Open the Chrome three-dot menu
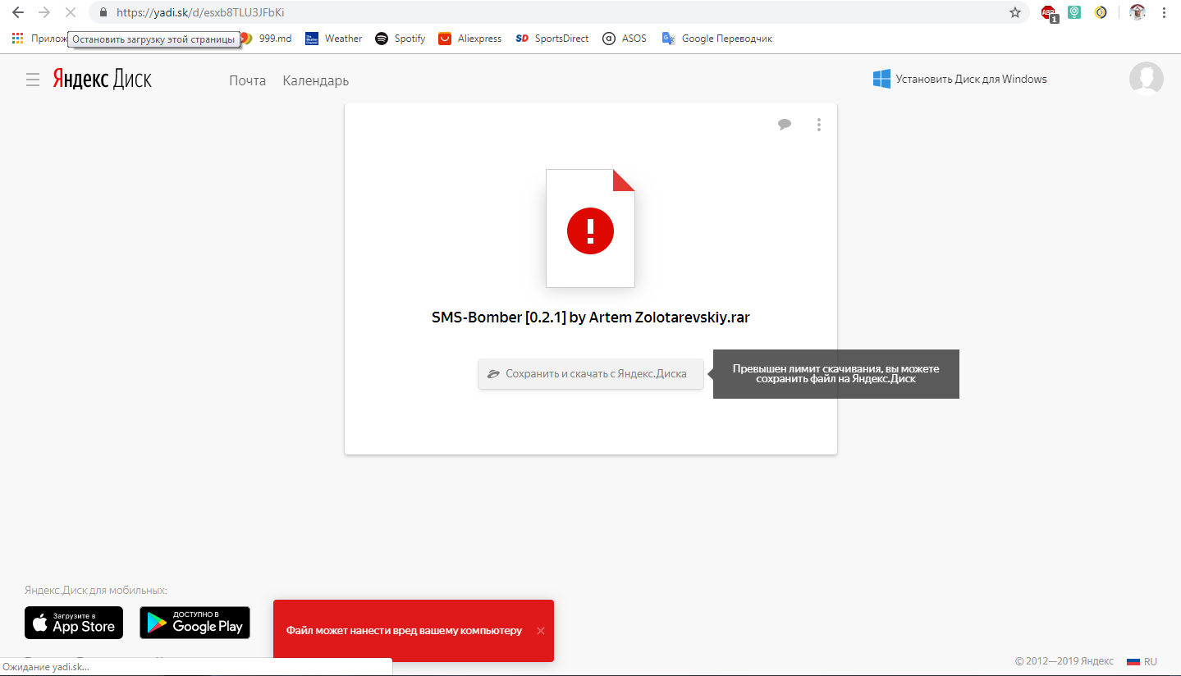The height and width of the screenshot is (676, 1181). [1165, 12]
